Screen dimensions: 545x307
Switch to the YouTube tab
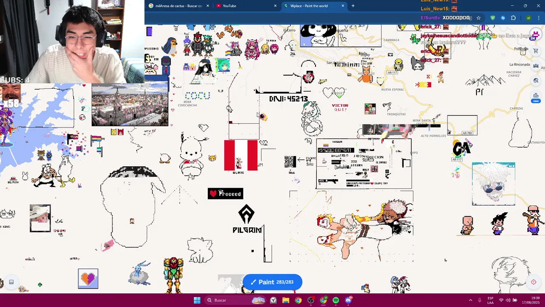point(246,6)
